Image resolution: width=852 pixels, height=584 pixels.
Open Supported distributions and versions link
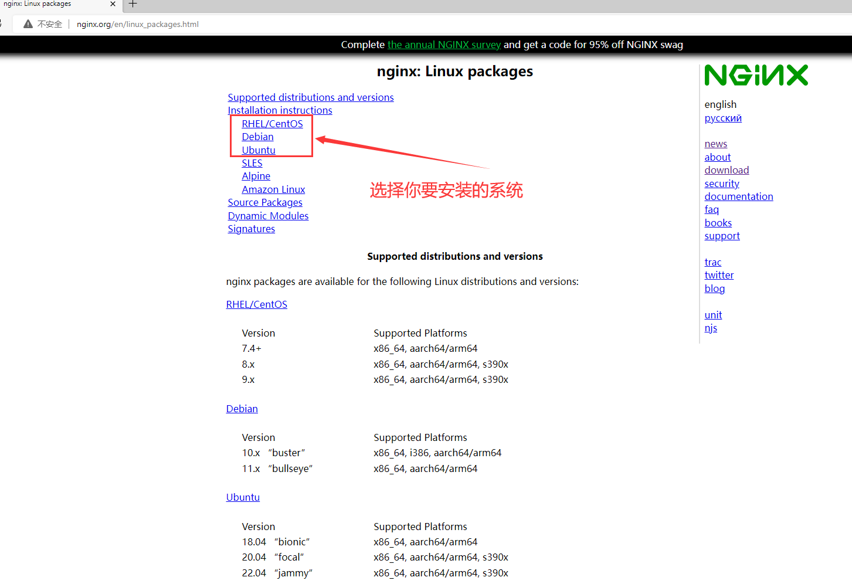[311, 97]
